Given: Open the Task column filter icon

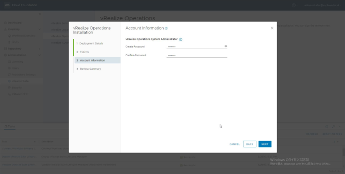Looking at the screenshot, I should click(x=35, y=141).
